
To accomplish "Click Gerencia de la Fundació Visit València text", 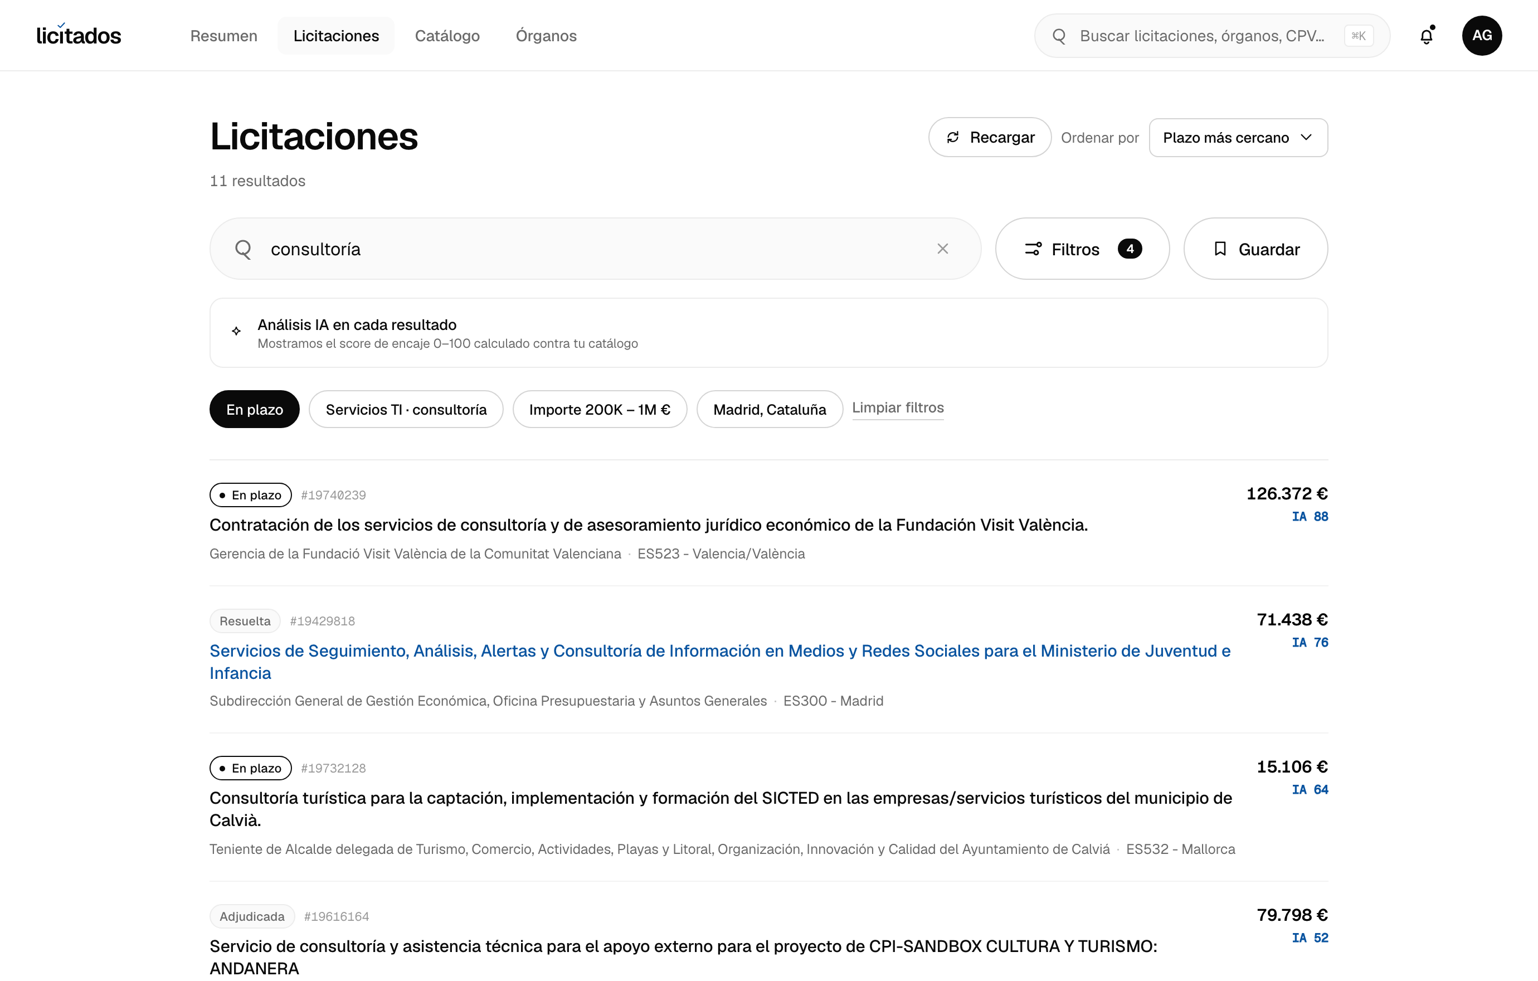I will click(415, 553).
